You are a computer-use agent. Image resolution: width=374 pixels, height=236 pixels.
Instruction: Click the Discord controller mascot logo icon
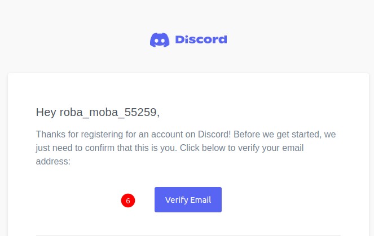160,40
